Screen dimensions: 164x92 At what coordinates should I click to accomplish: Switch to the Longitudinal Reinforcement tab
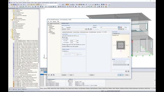[x=67, y=32]
